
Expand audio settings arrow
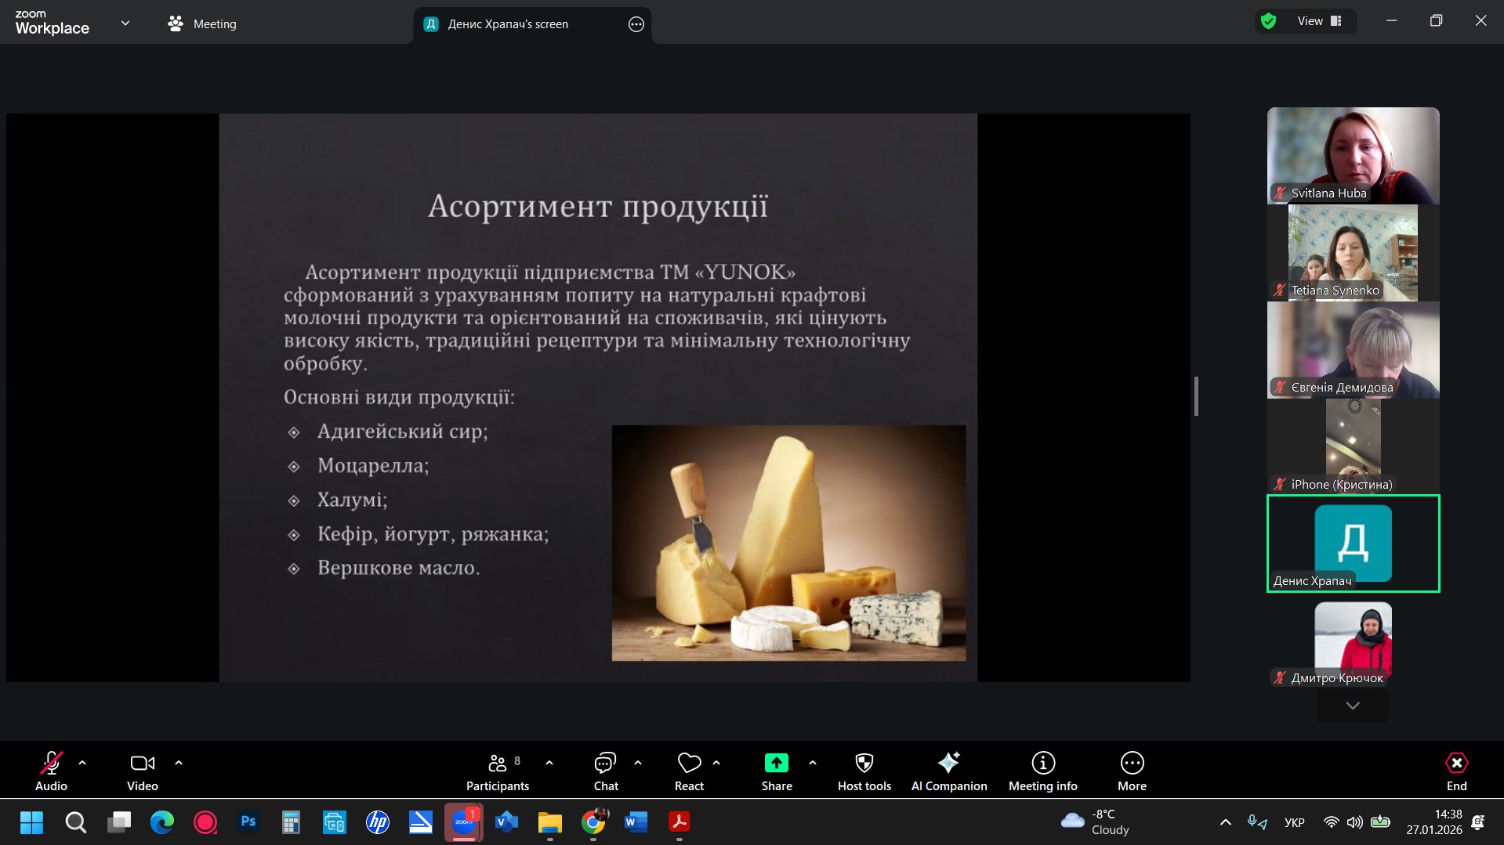(82, 762)
